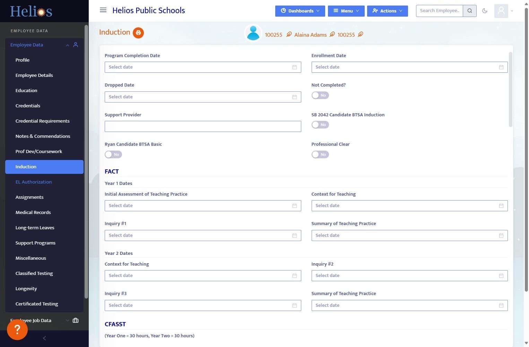Click the Induction form panel scrollbar
Image resolution: width=529 pixels, height=347 pixels.
pos(510,89)
